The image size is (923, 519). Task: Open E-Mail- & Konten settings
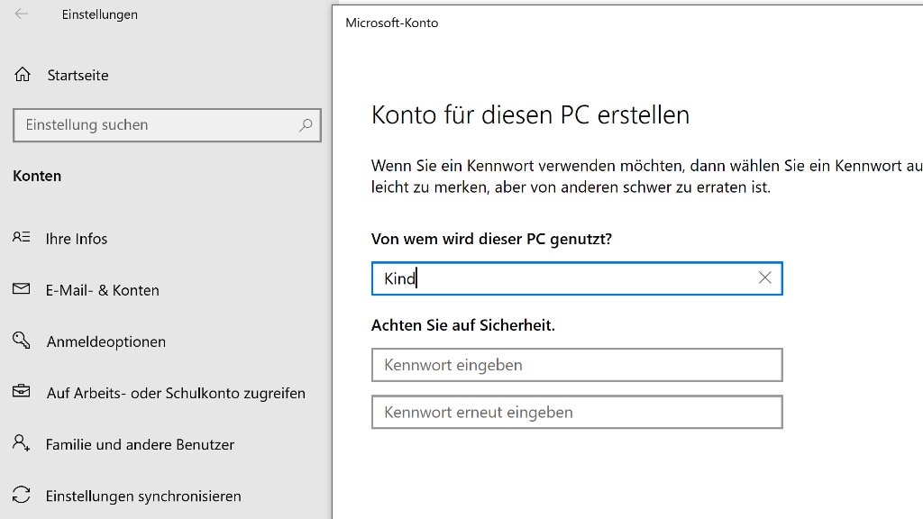coord(103,289)
